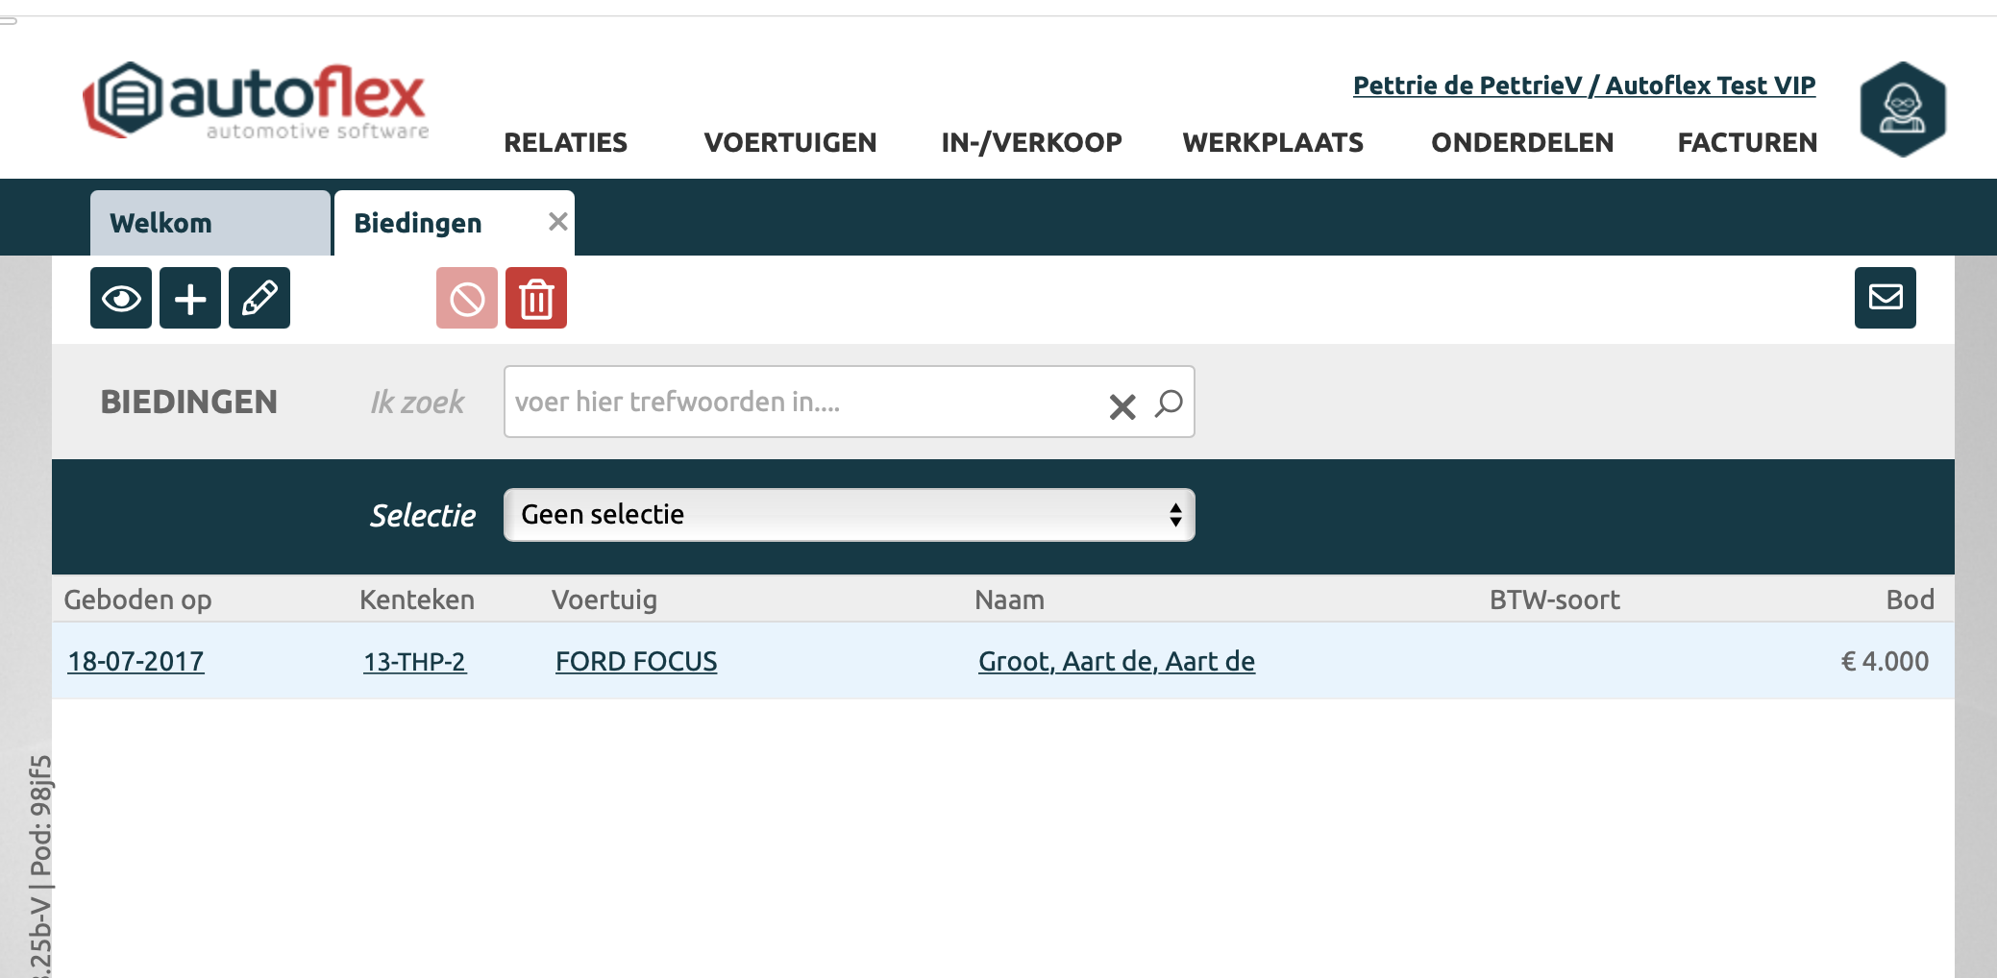This screenshot has height=978, width=1997.
Task: Click the light red block icon
Action: click(x=467, y=299)
